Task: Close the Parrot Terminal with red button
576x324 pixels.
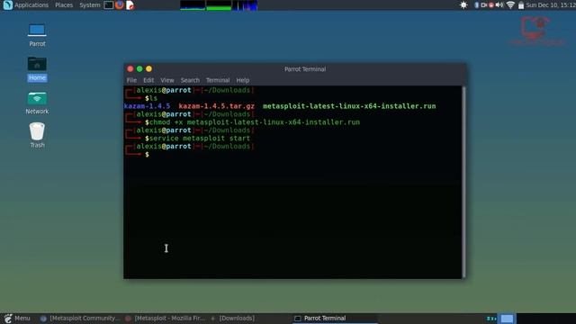Action: coord(130,68)
